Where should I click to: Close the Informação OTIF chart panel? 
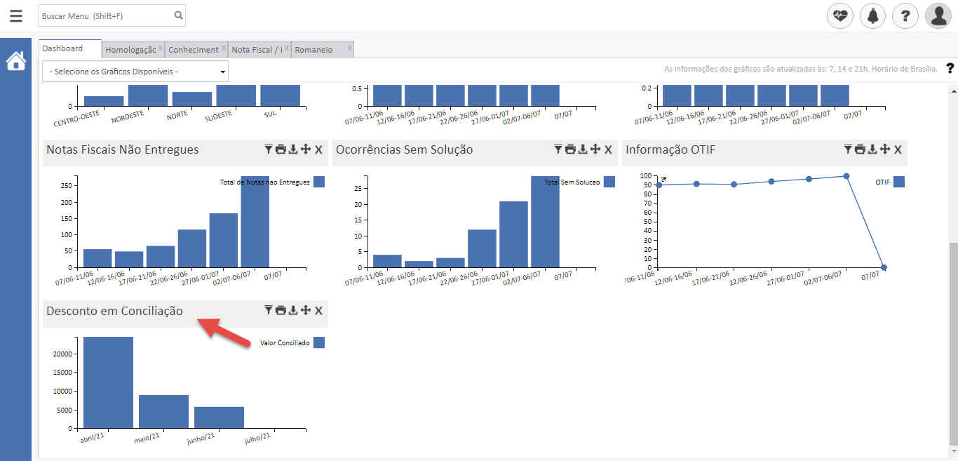898,149
